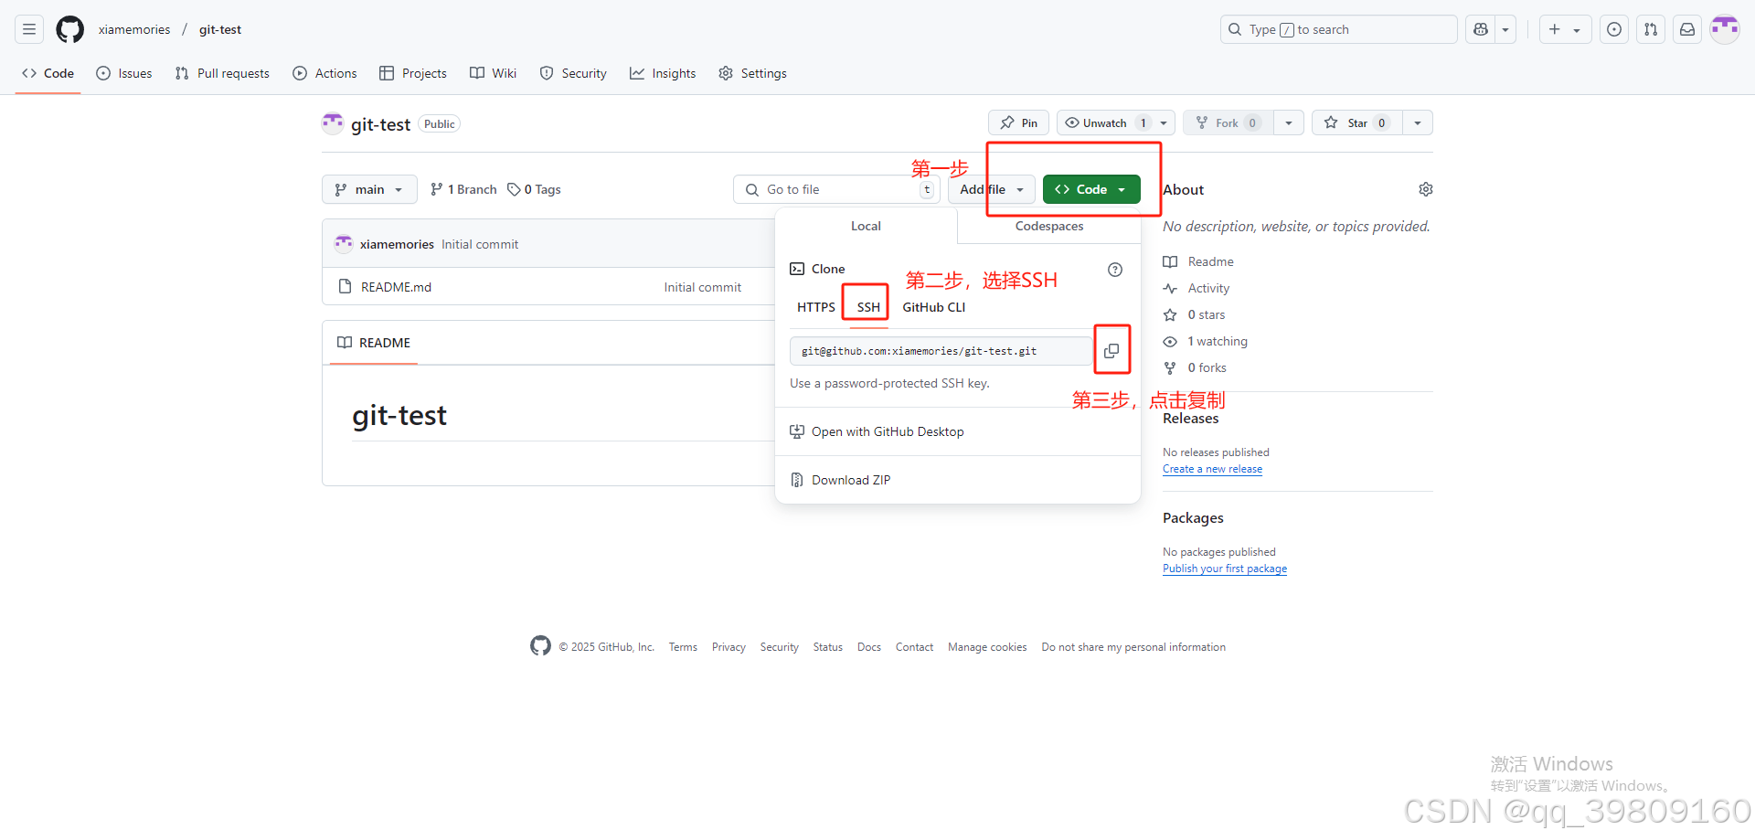The image size is (1755, 840).
Task: View the 0 Tags link
Action: [x=535, y=189]
